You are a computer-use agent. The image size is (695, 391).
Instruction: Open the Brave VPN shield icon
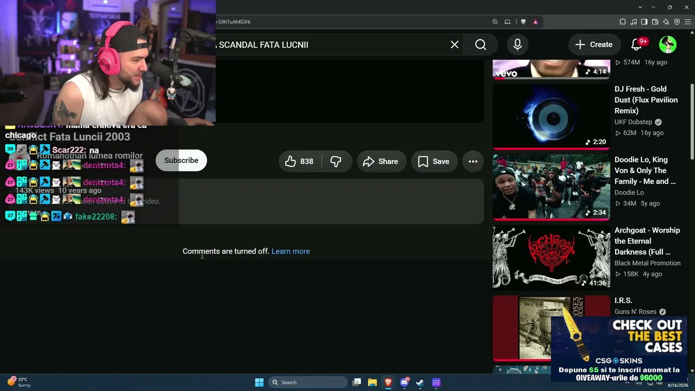point(677,22)
